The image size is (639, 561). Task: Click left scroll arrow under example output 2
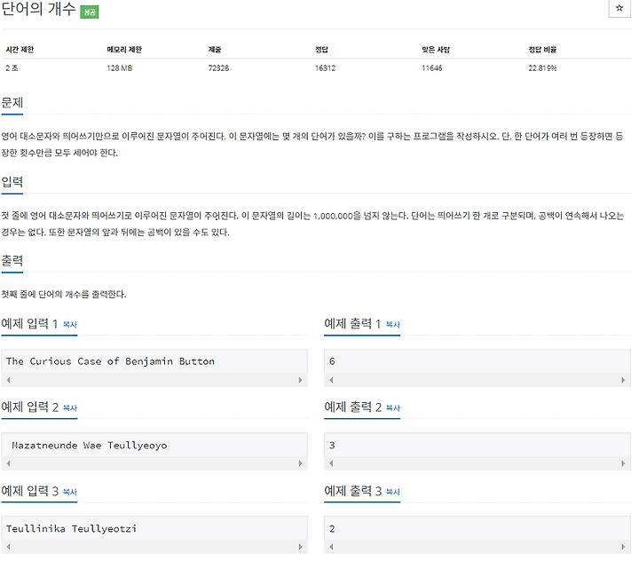click(331, 463)
